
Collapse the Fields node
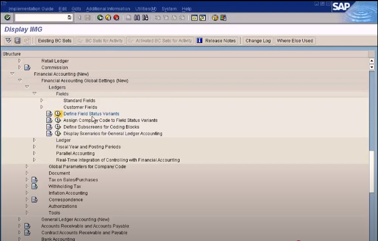click(34, 93)
